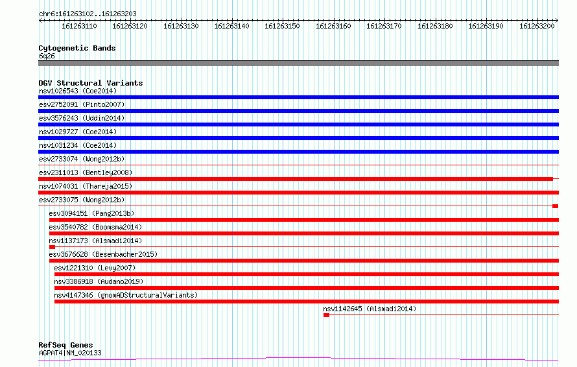Open variant esv3094151 (Pang2013b)
Viewport: 577px width, 367px height.
tap(91, 213)
